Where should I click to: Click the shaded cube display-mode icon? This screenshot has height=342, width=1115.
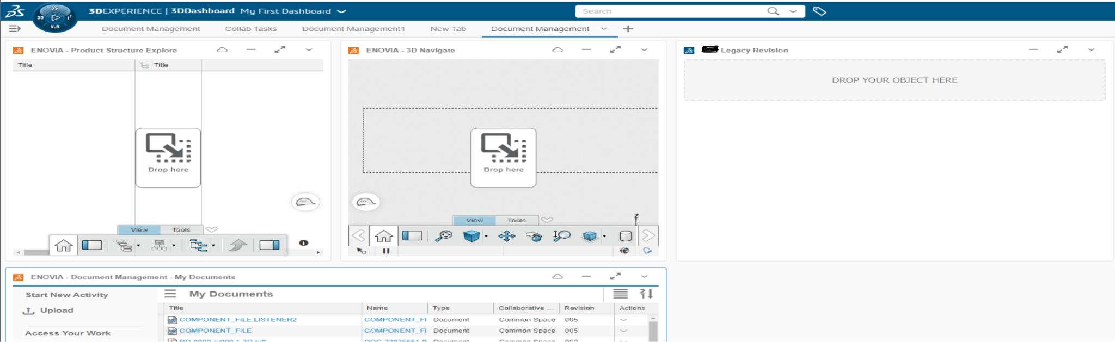(x=590, y=236)
